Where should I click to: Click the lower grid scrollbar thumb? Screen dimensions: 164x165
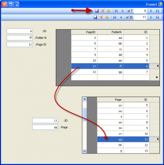(84, 114)
